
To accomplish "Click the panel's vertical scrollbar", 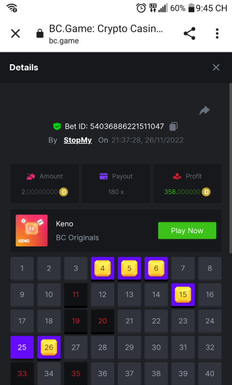I will click(x=230, y=168).
